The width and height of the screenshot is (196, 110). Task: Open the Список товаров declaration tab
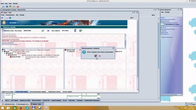click(56, 100)
